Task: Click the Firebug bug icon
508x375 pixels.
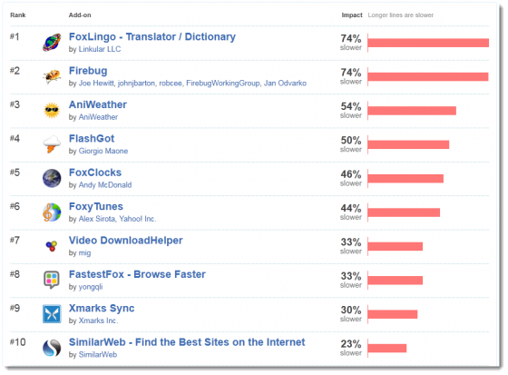Action: (52, 76)
